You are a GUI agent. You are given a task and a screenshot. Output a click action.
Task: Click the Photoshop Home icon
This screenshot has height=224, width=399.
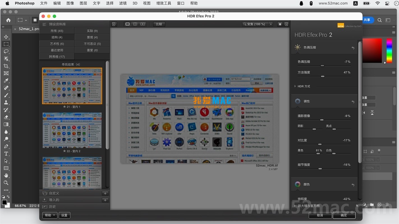point(8,20)
